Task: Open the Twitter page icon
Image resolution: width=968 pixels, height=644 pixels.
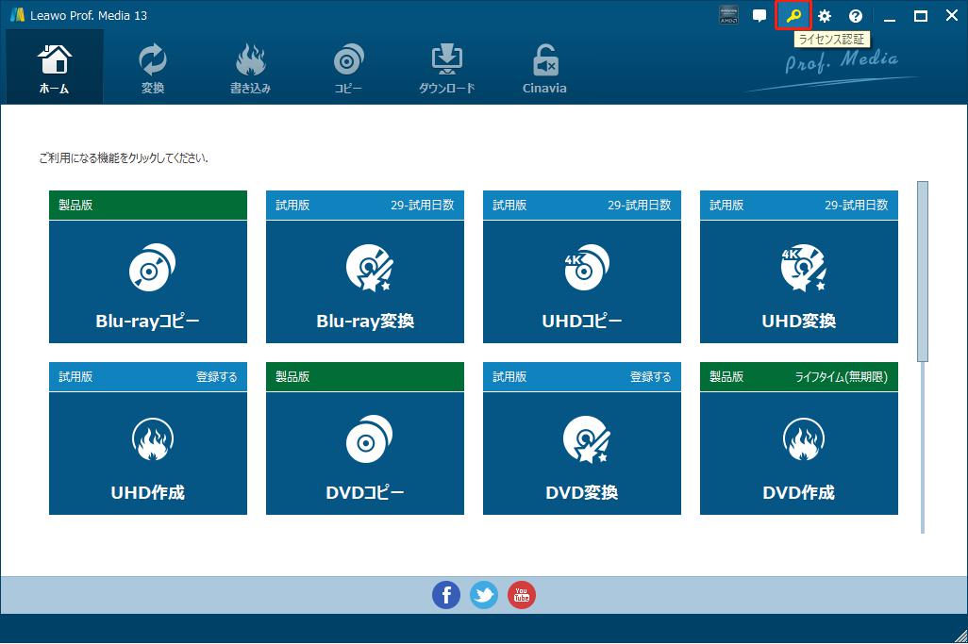Action: click(483, 595)
